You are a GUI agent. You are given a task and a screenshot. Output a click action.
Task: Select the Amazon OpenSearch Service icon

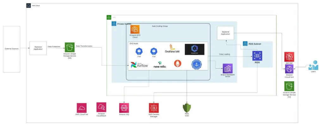pyautogui.click(x=227, y=68)
